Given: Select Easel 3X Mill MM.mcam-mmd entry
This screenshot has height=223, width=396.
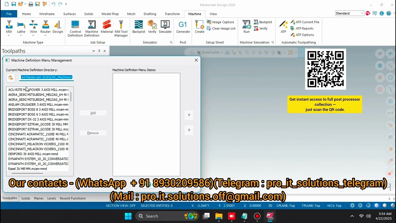Looking at the screenshot, I should click(28, 169).
